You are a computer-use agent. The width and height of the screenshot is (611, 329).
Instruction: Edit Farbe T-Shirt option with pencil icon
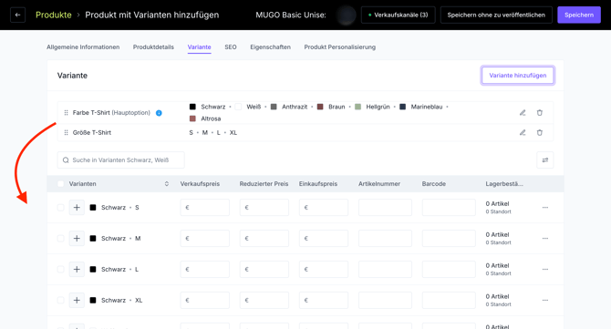pyautogui.click(x=523, y=112)
